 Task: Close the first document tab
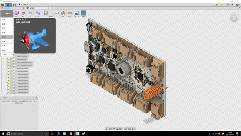coord(23,8)
